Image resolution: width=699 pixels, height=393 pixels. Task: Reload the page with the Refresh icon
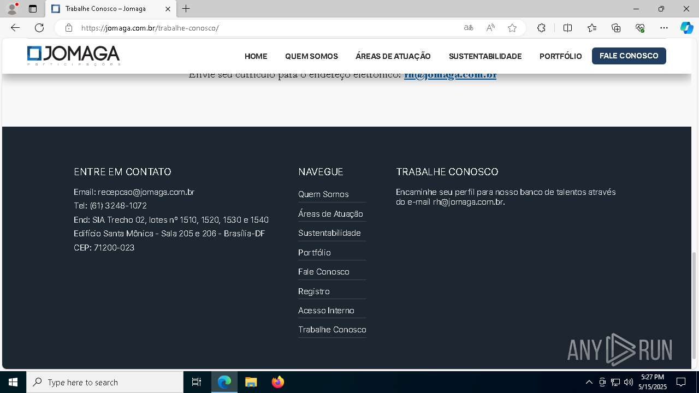39,28
